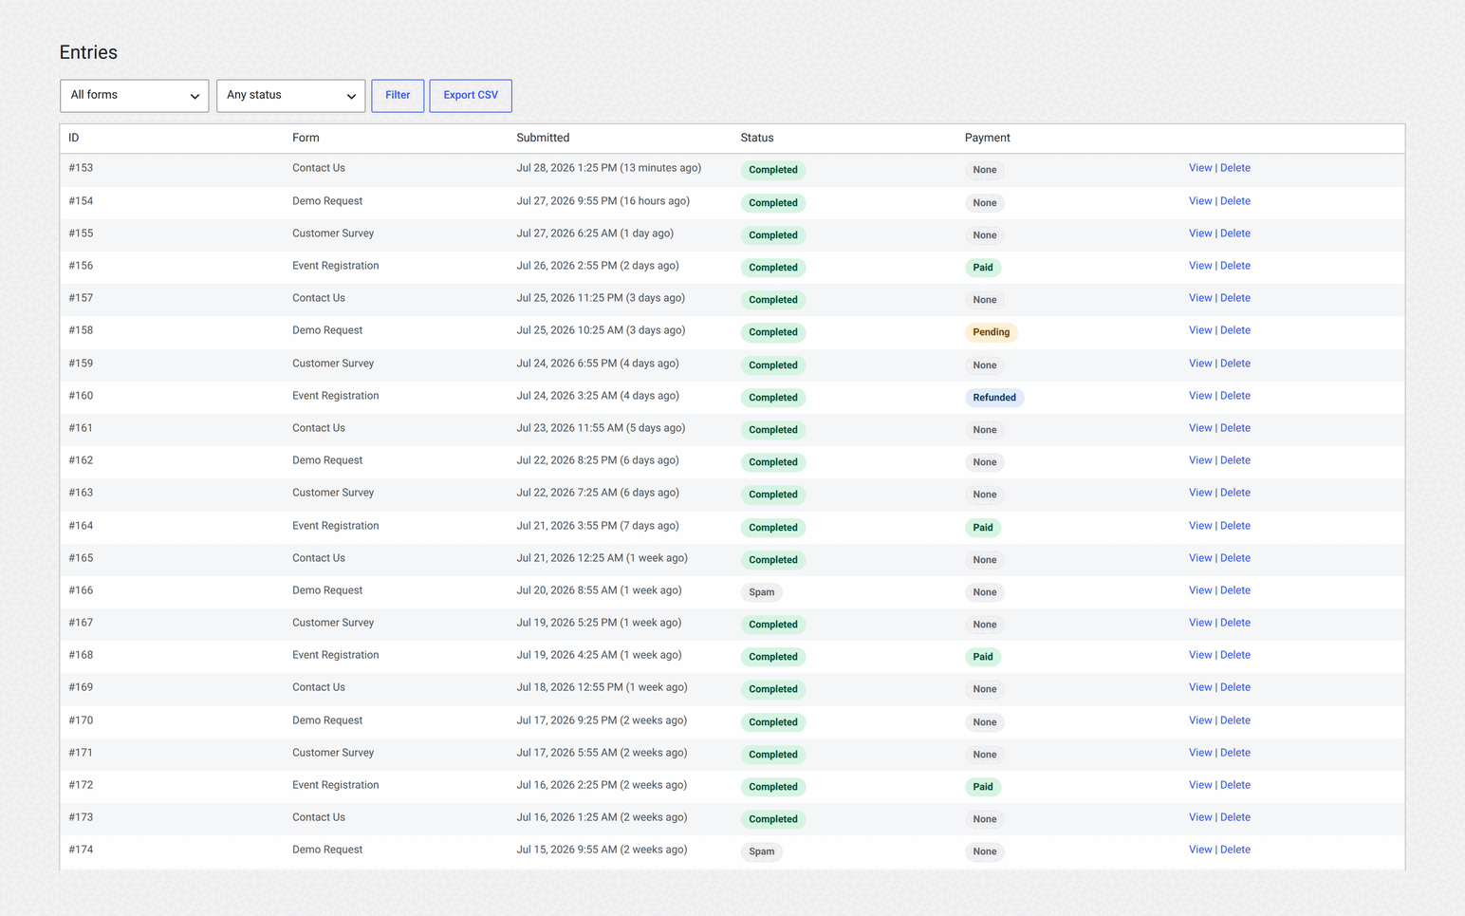1465x916 pixels.
Task: View entry #167
Action: point(1200,623)
